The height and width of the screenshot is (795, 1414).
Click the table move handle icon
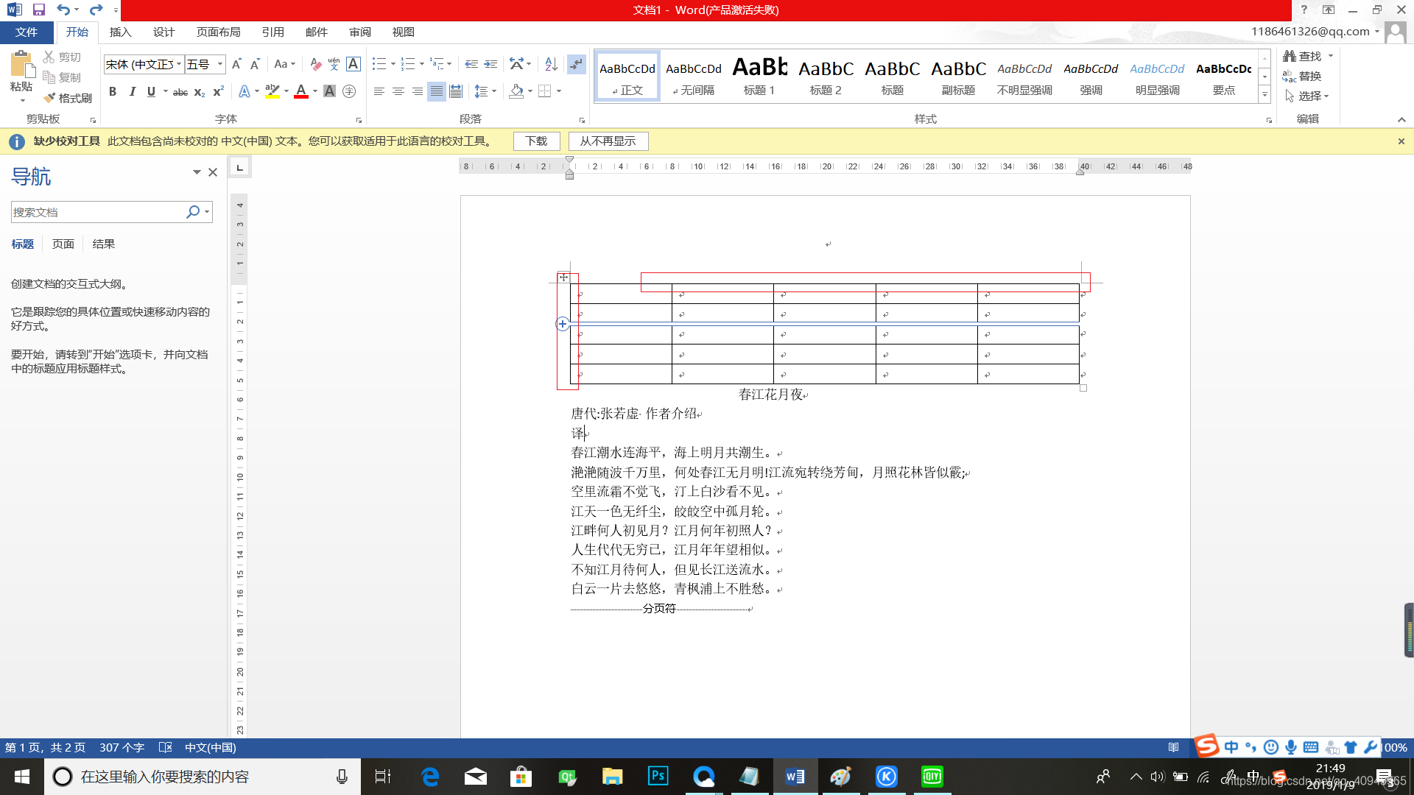coord(563,278)
